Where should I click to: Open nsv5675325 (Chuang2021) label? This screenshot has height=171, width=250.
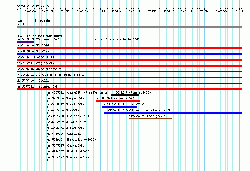click(66, 145)
